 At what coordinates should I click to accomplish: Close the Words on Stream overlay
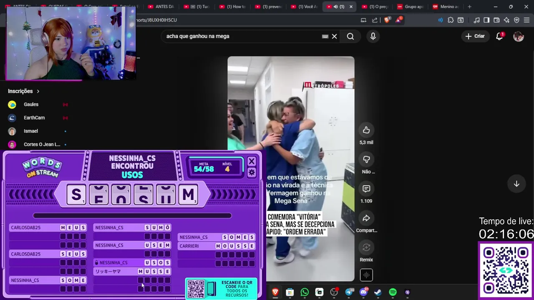click(252, 161)
